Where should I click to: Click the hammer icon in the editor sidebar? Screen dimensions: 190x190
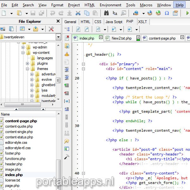point(67,157)
